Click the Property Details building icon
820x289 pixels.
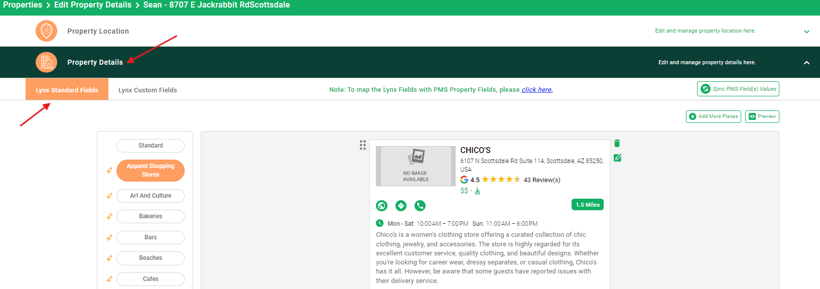pos(46,62)
